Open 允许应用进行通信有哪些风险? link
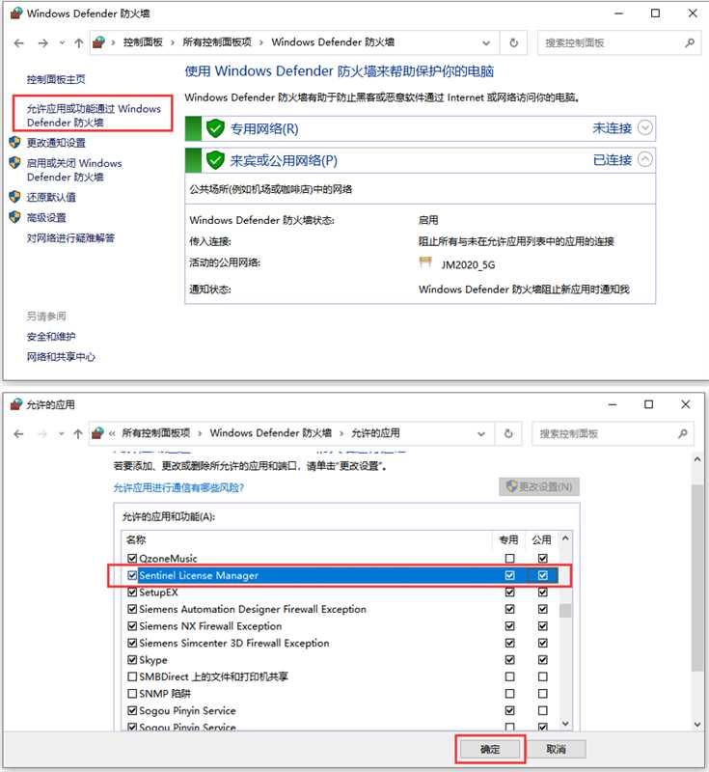This screenshot has height=772, width=709. pos(178,487)
